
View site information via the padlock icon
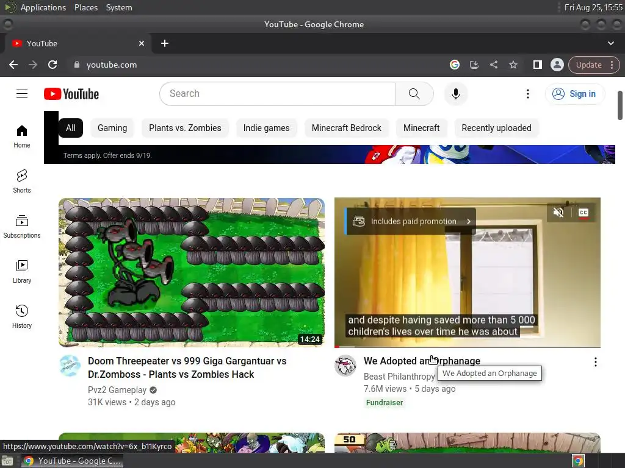(x=77, y=65)
